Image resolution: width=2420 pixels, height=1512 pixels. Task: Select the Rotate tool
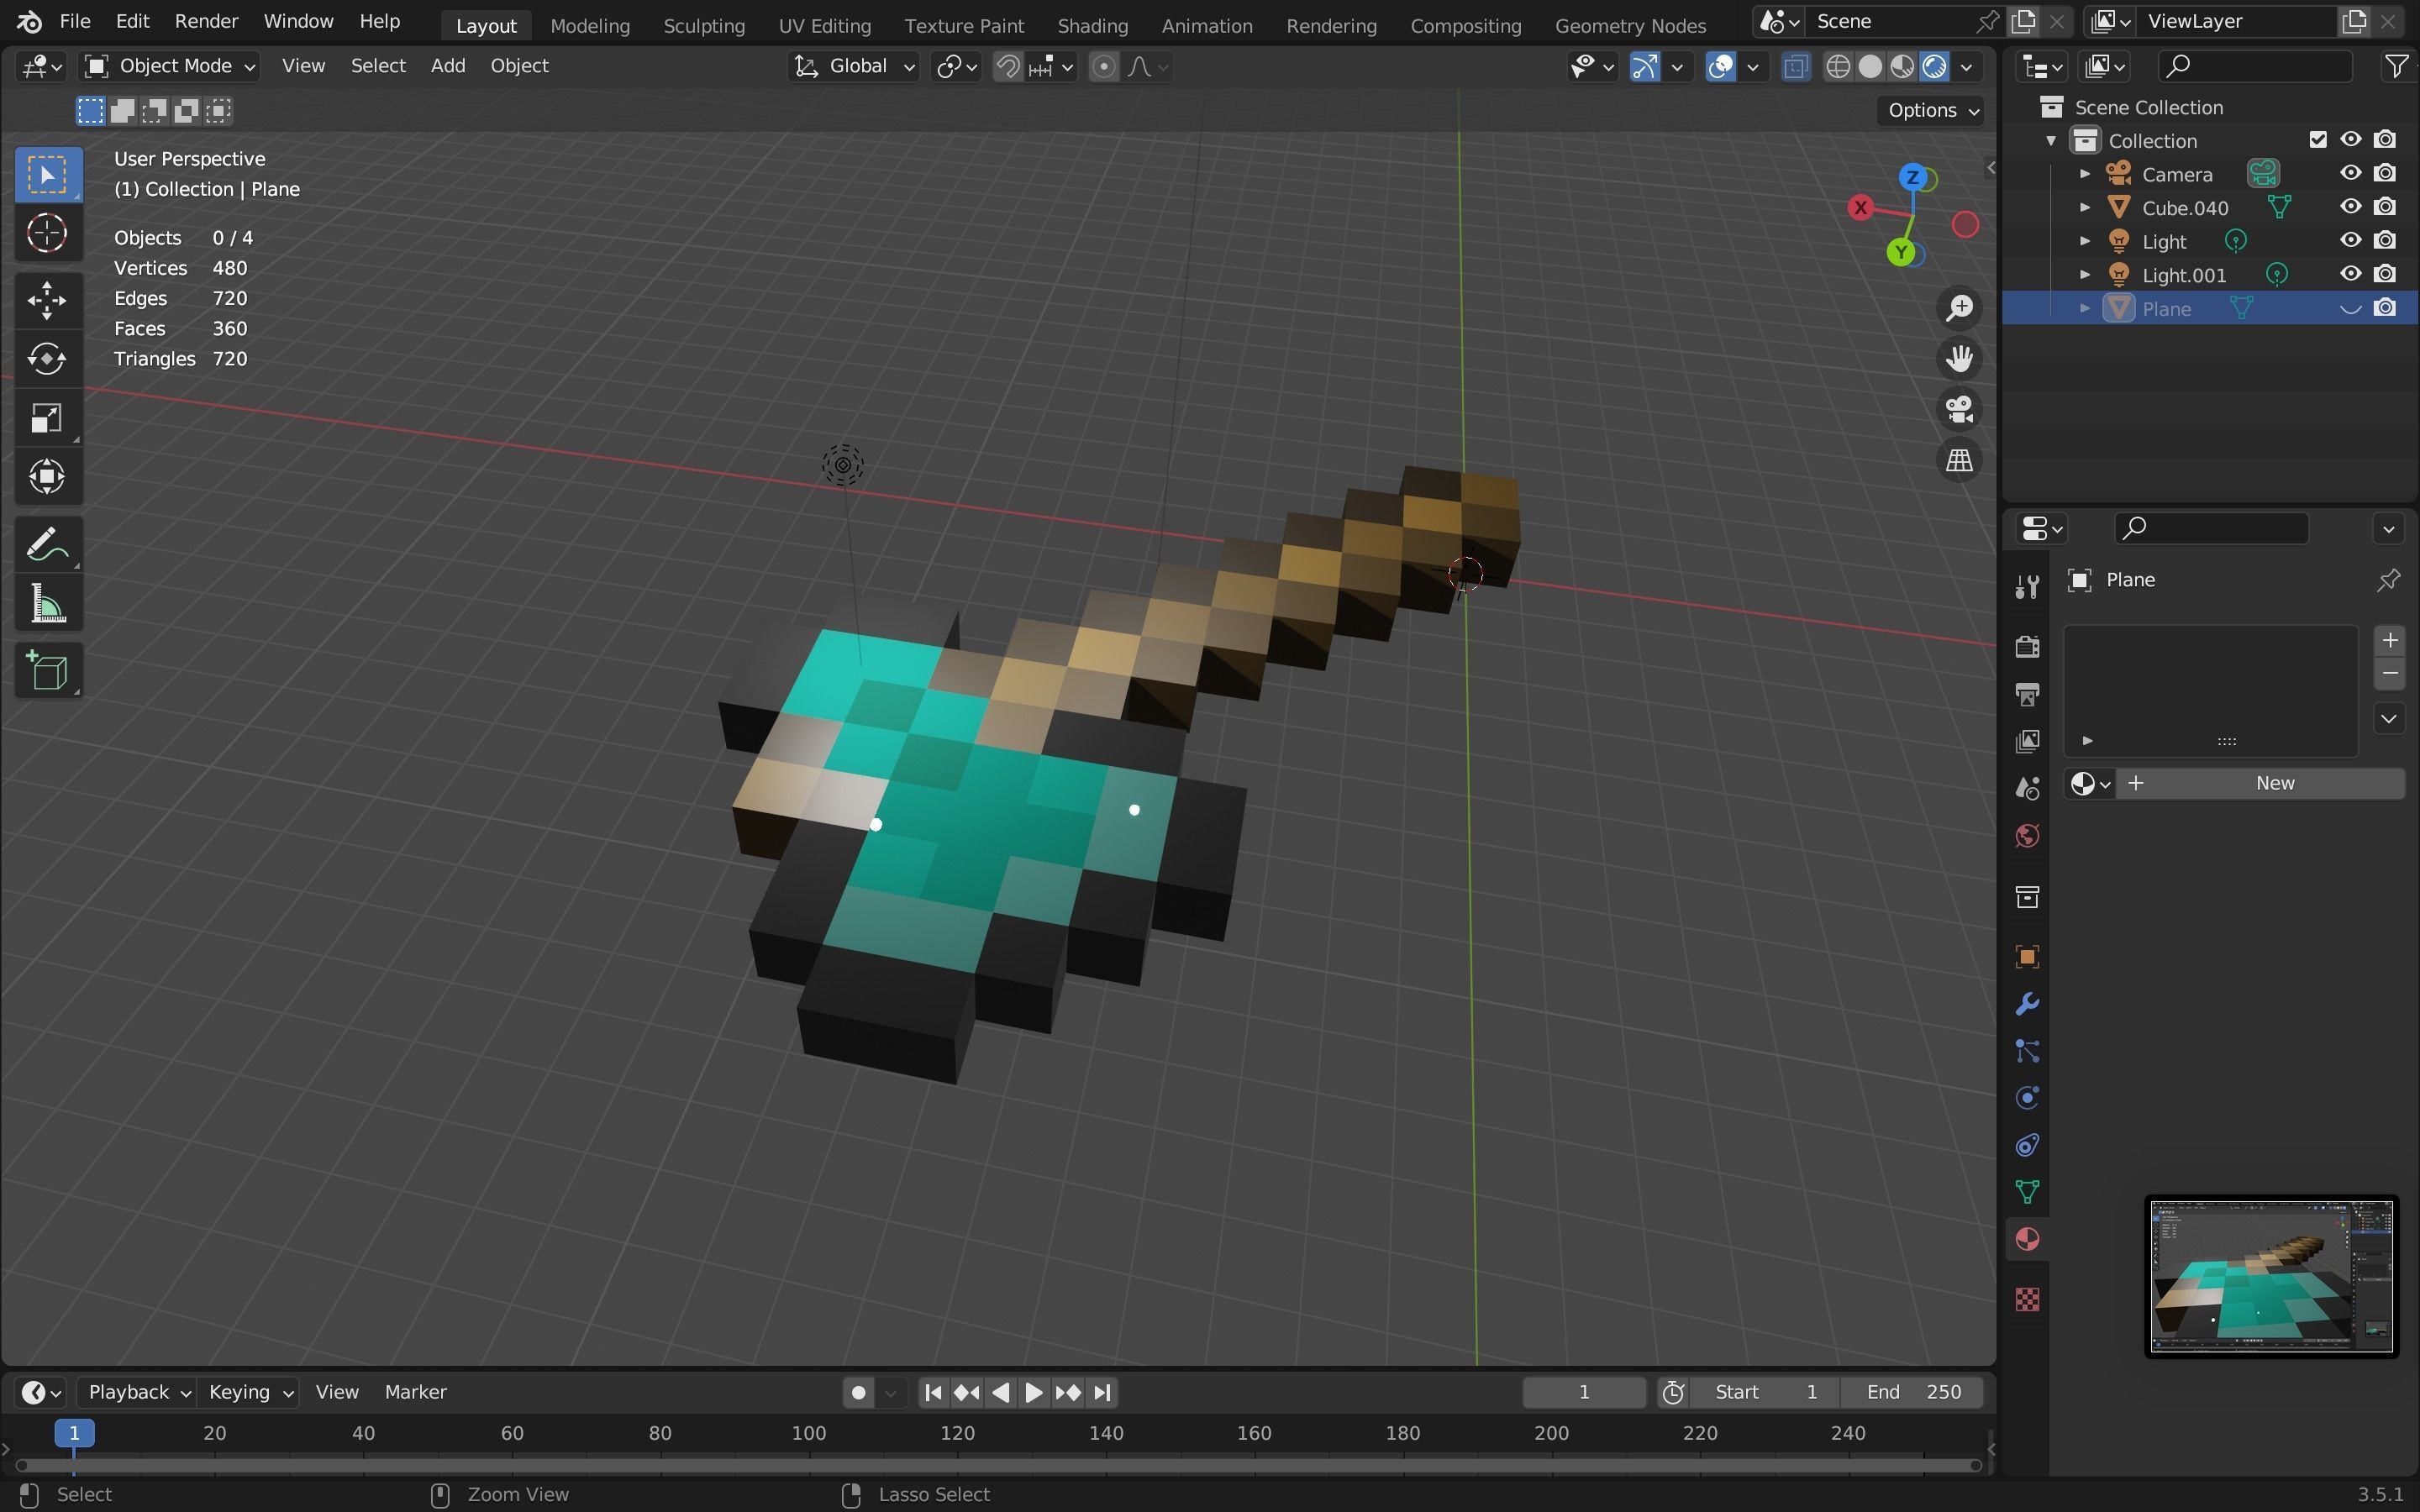[47, 359]
